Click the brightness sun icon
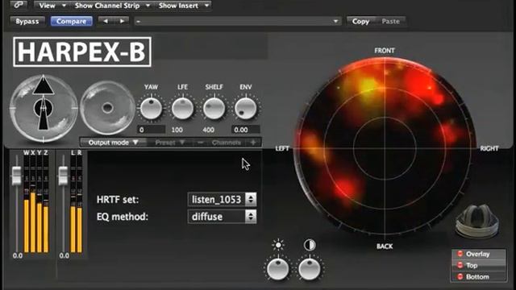516x290 pixels. click(x=278, y=245)
